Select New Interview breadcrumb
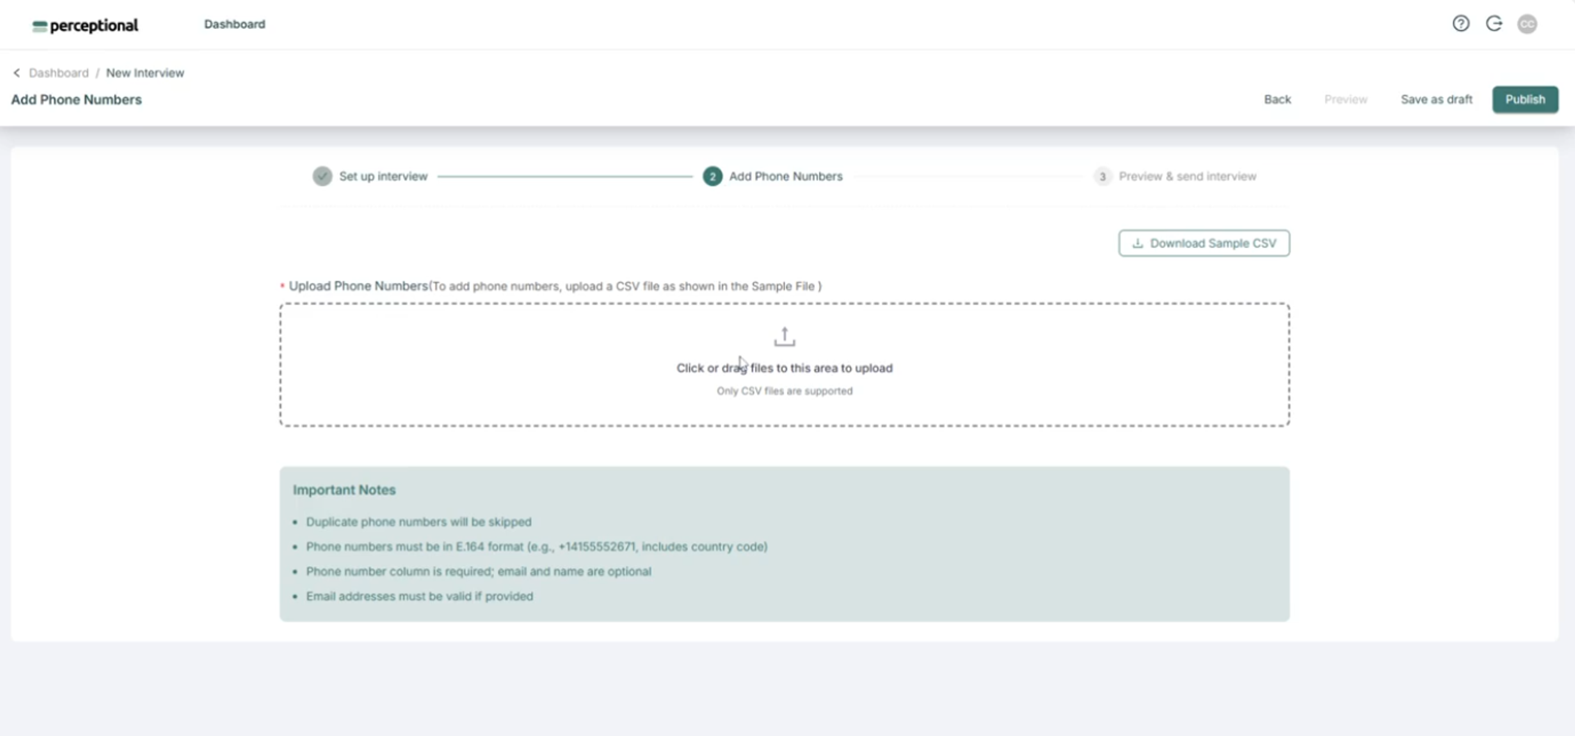Image resolution: width=1575 pixels, height=736 pixels. 145,73
